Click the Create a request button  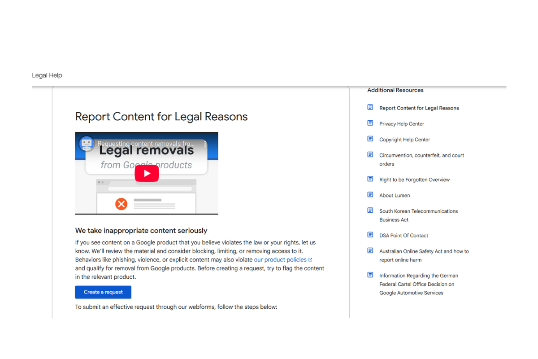[x=103, y=292]
